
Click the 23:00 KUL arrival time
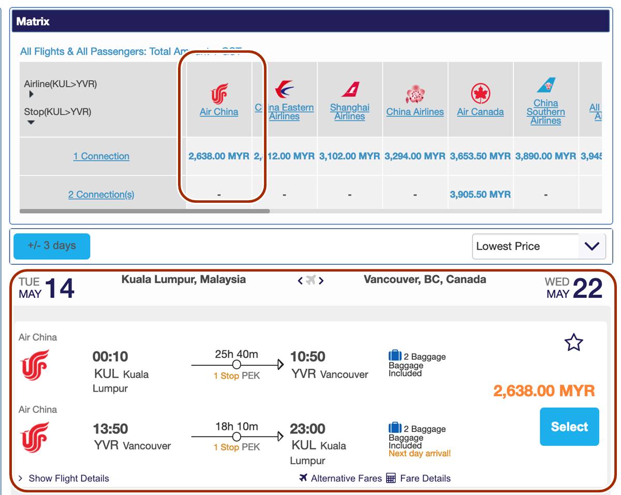[308, 429]
